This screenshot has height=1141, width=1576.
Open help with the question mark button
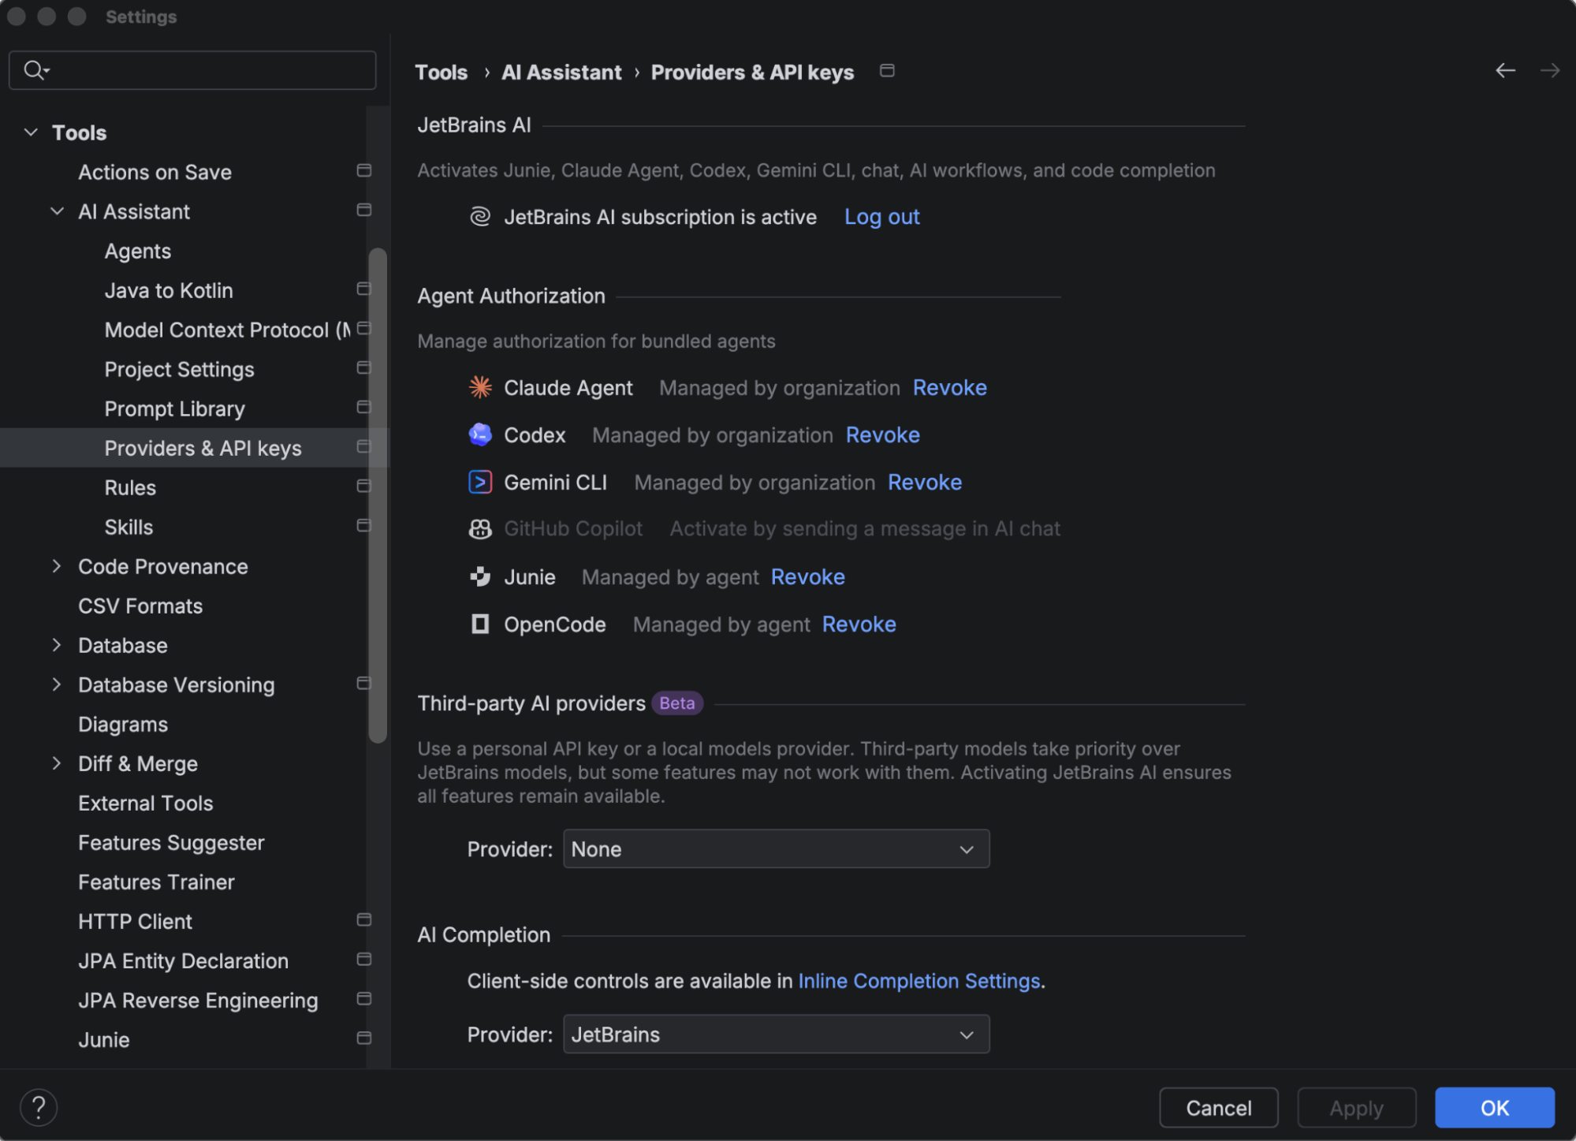pos(39,1108)
